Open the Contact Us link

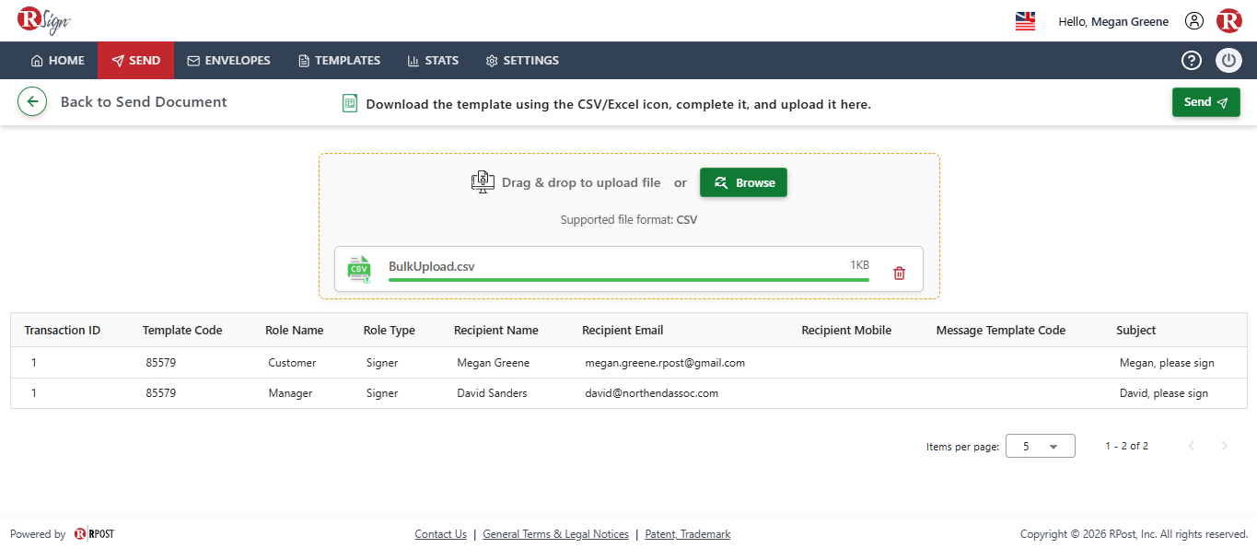[440, 534]
